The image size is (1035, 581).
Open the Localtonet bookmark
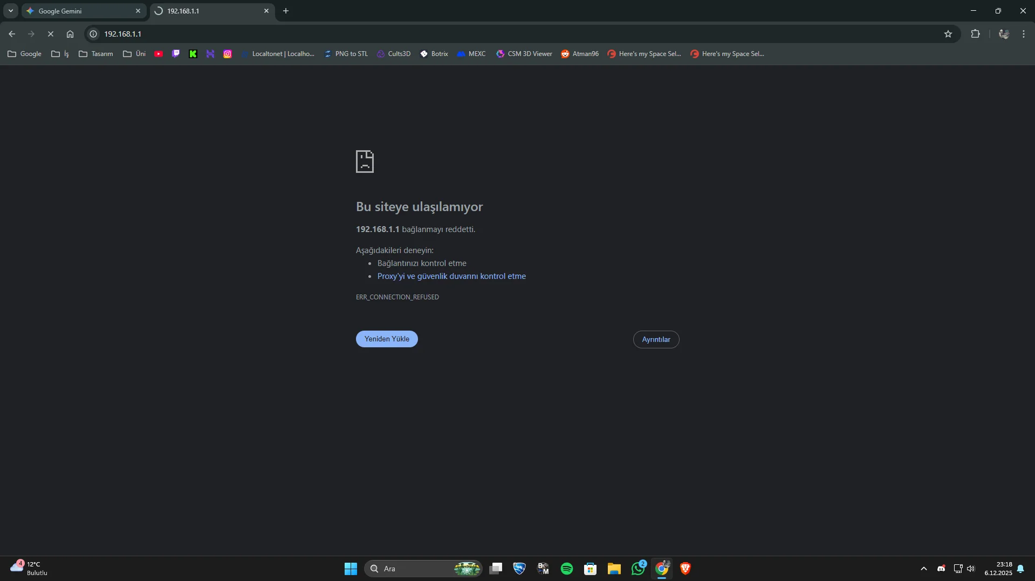click(278, 54)
